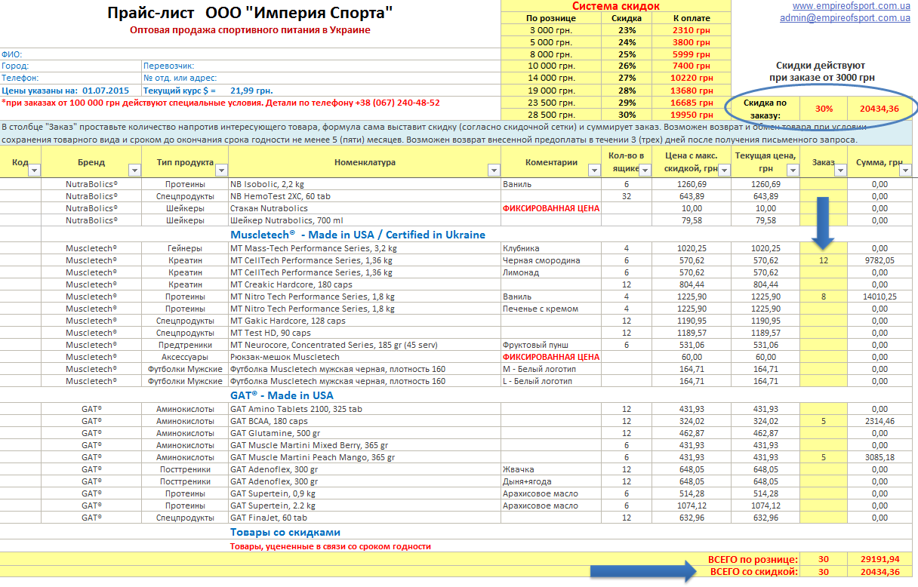Viewport: 918px width, 587px height.
Task: Select order quantity 12 for MT CellTech
Action: pos(824,260)
